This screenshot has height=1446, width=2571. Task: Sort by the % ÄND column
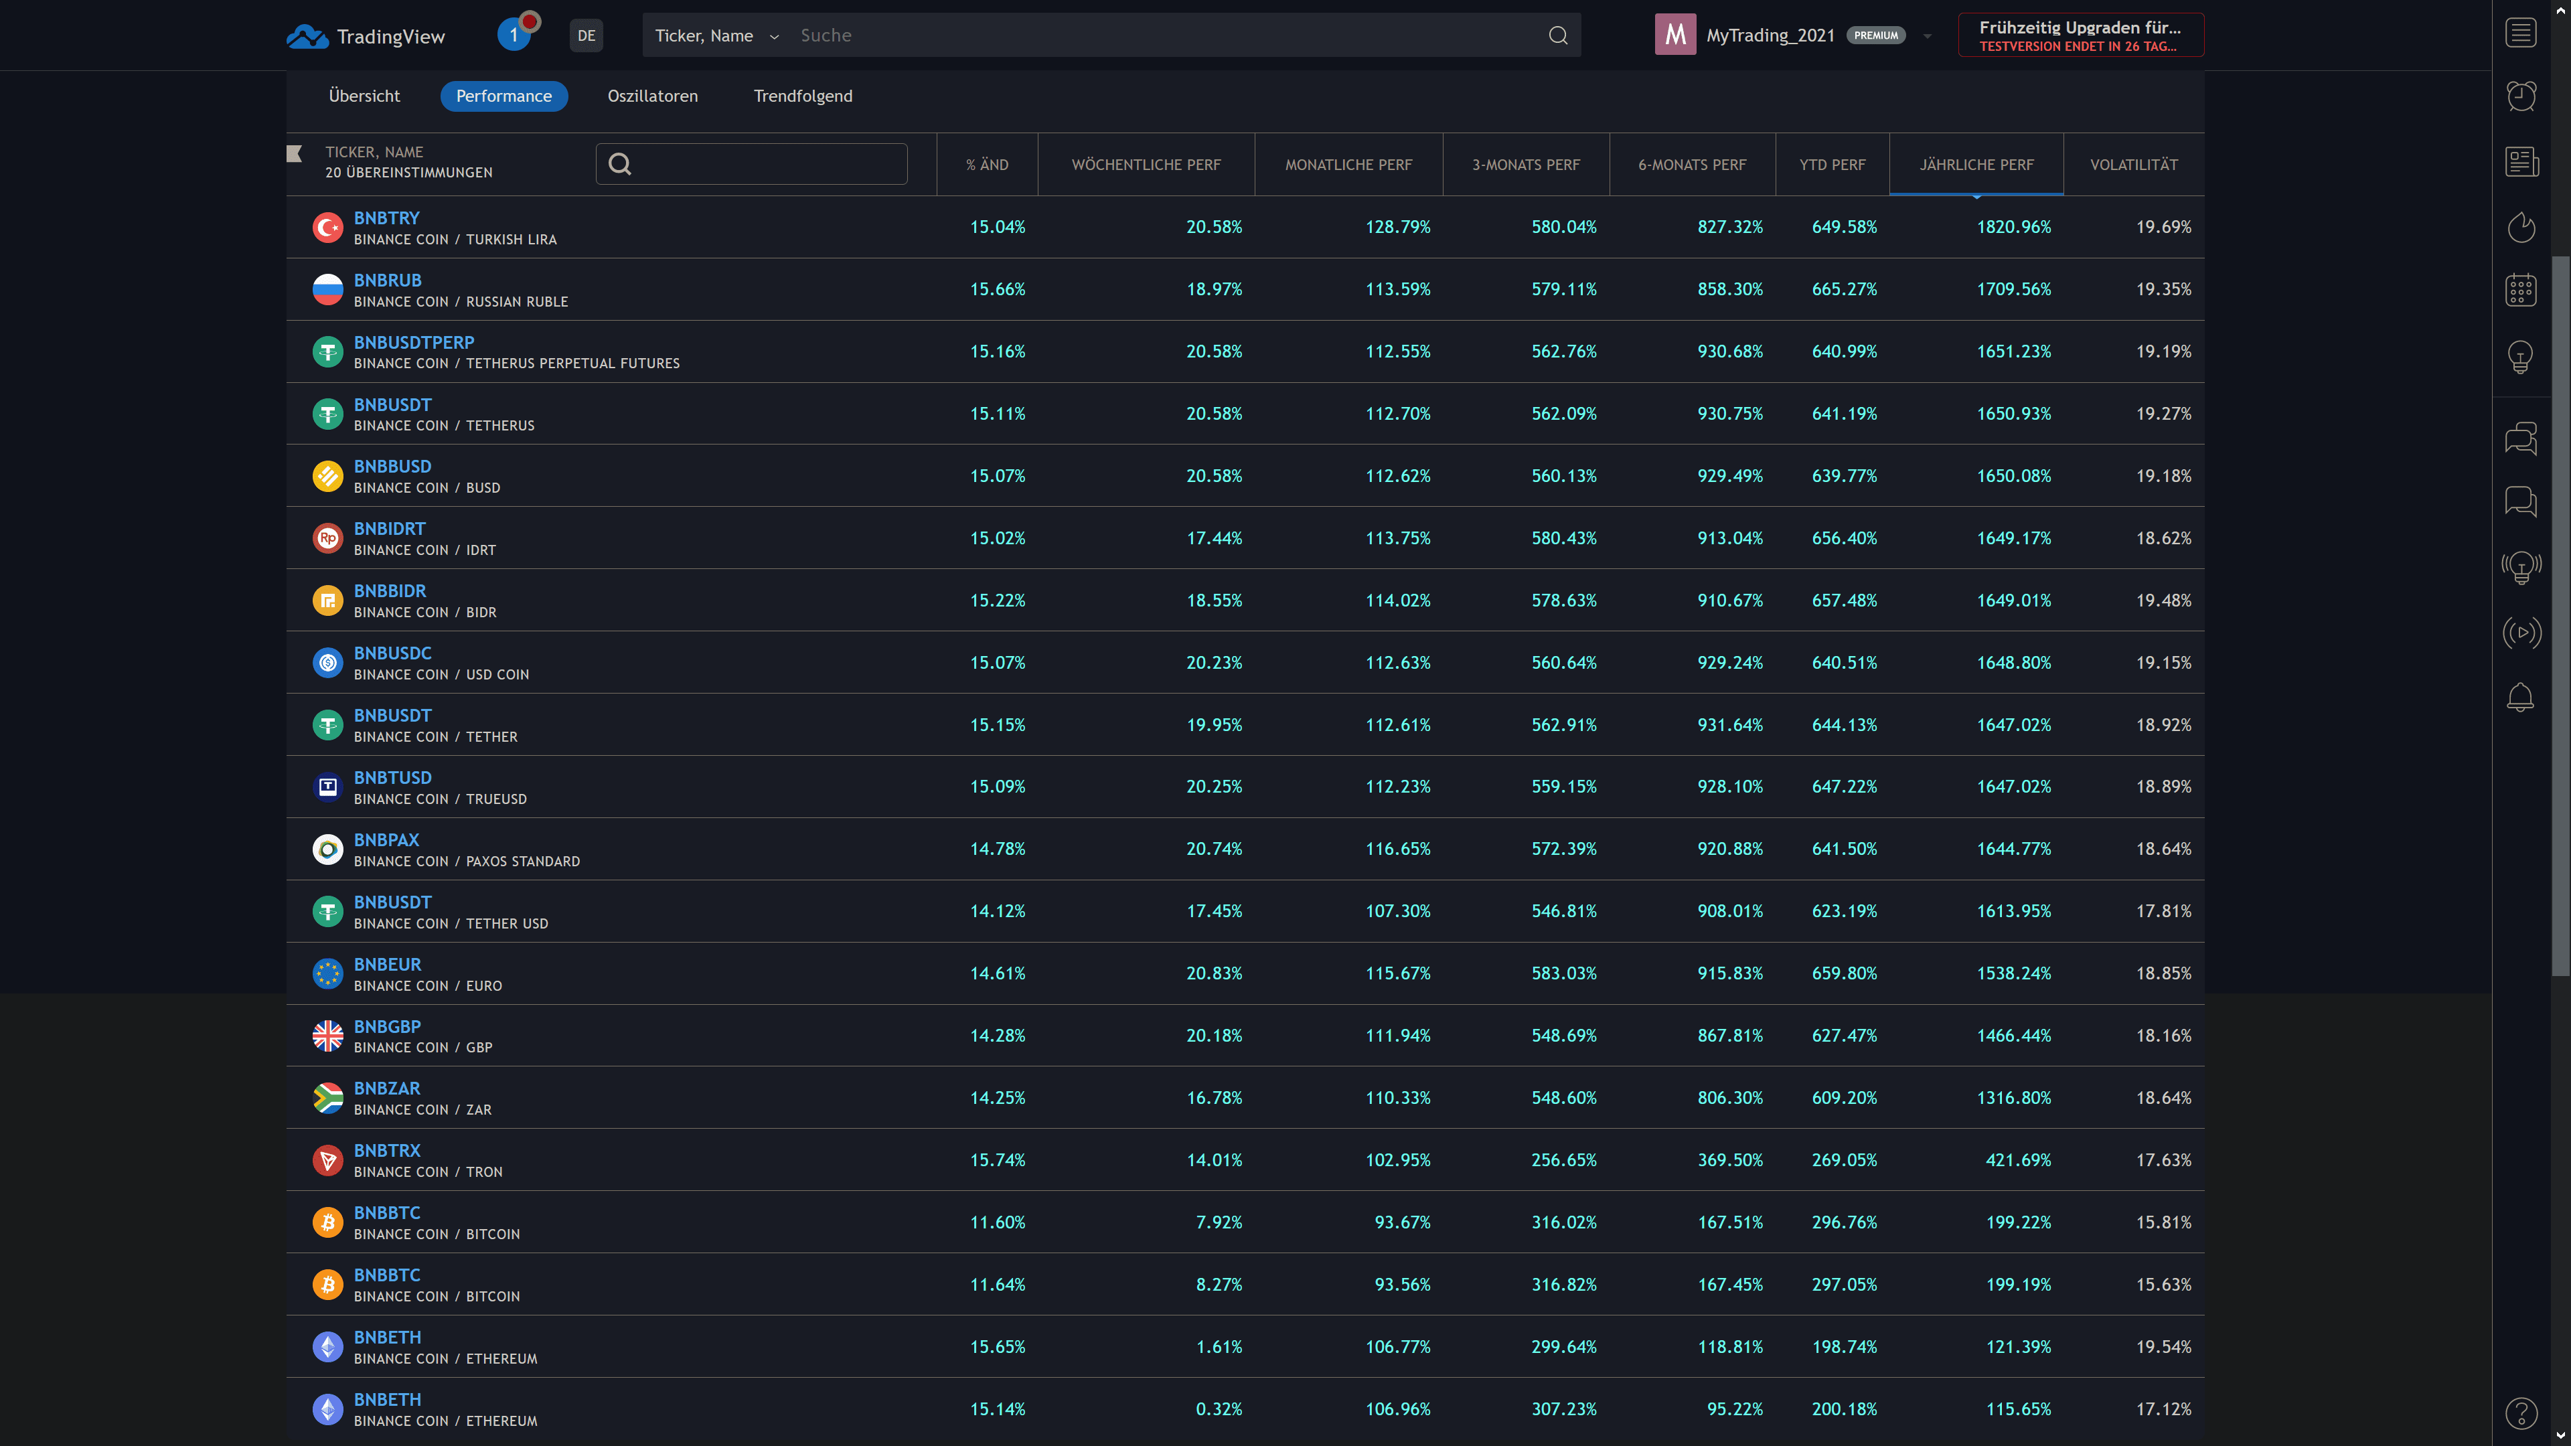987,165
